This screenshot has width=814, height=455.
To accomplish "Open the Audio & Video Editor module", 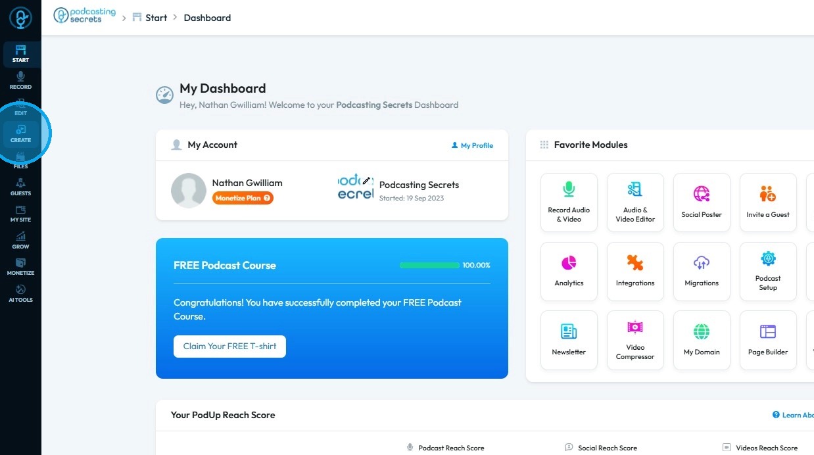I will tap(635, 203).
